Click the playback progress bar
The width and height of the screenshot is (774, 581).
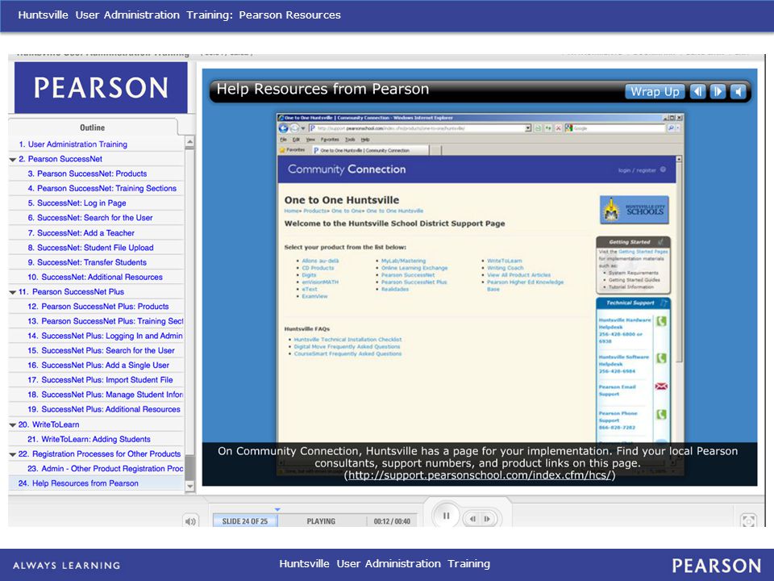point(315,520)
